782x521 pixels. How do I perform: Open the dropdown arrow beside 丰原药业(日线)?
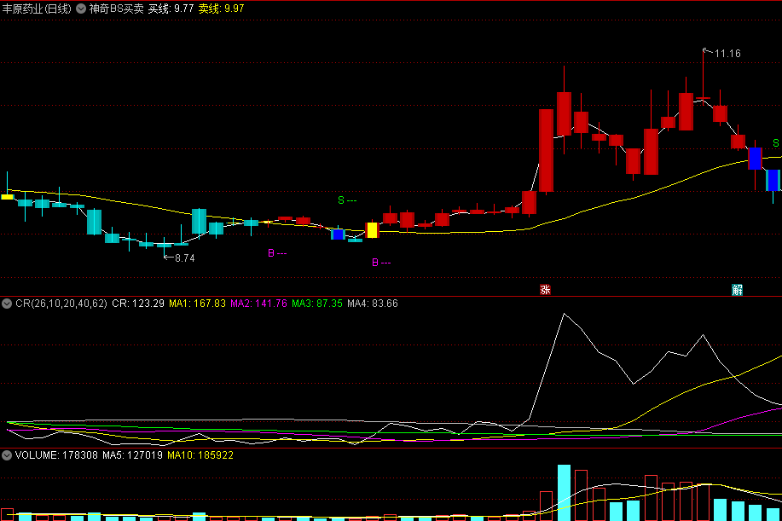(x=81, y=9)
